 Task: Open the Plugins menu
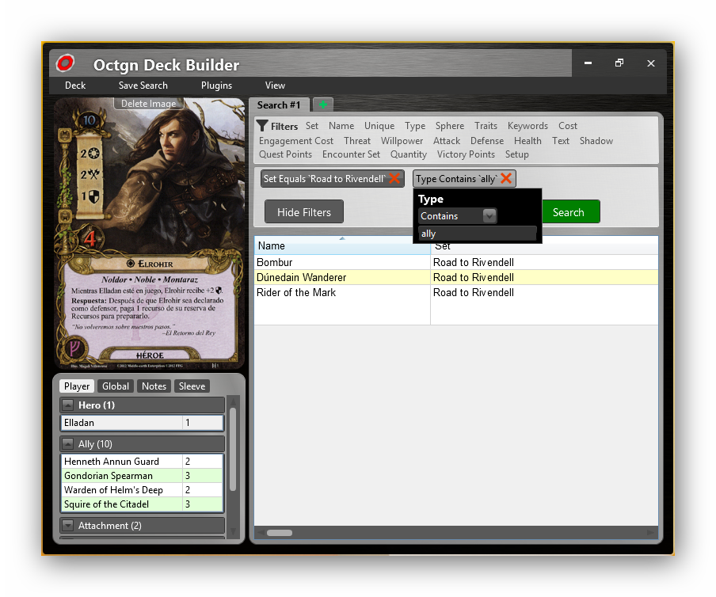216,86
